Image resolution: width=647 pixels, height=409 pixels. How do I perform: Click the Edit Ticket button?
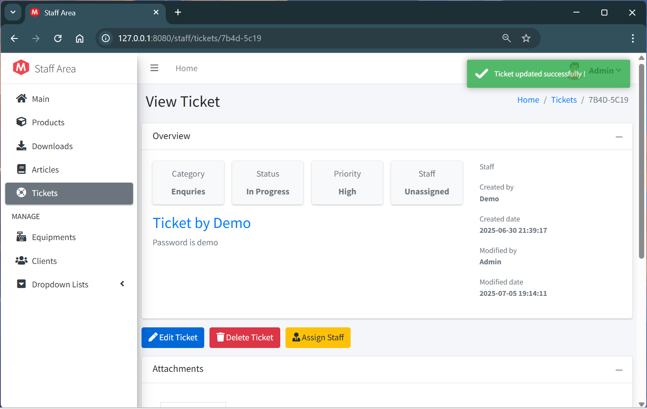[x=173, y=337]
